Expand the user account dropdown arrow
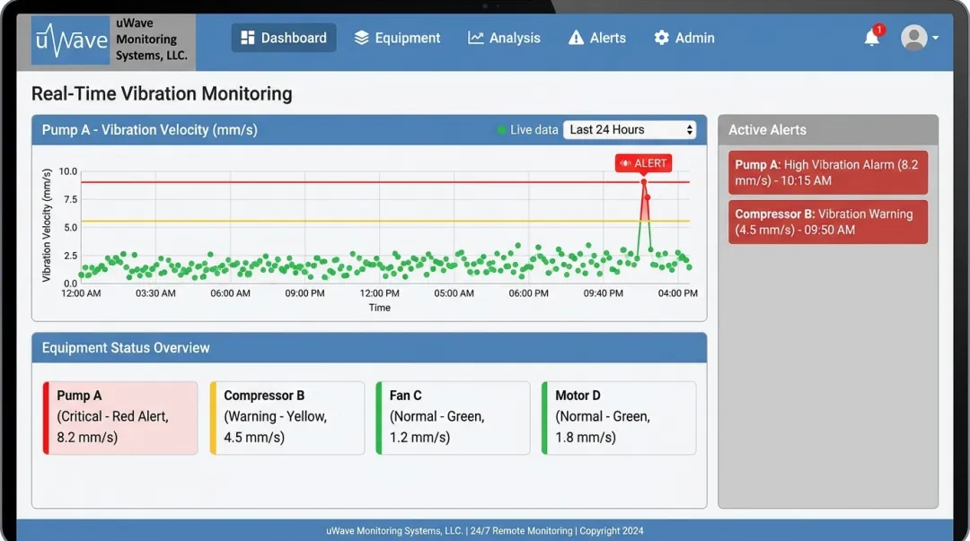Image resolution: width=970 pixels, height=541 pixels. click(x=935, y=38)
